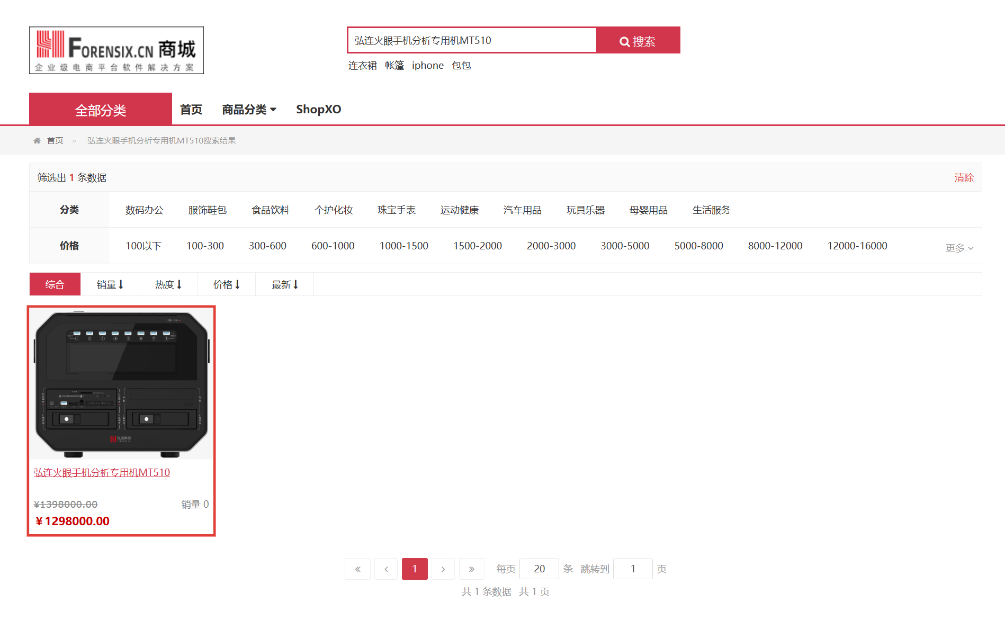Select price range 5000-8000

pos(699,246)
